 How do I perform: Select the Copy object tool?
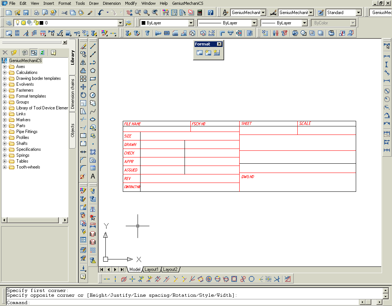(83, 54)
